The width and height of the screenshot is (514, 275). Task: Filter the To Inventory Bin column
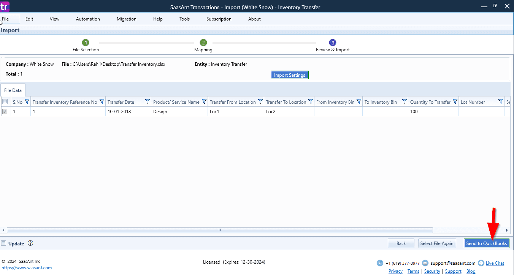405,102
